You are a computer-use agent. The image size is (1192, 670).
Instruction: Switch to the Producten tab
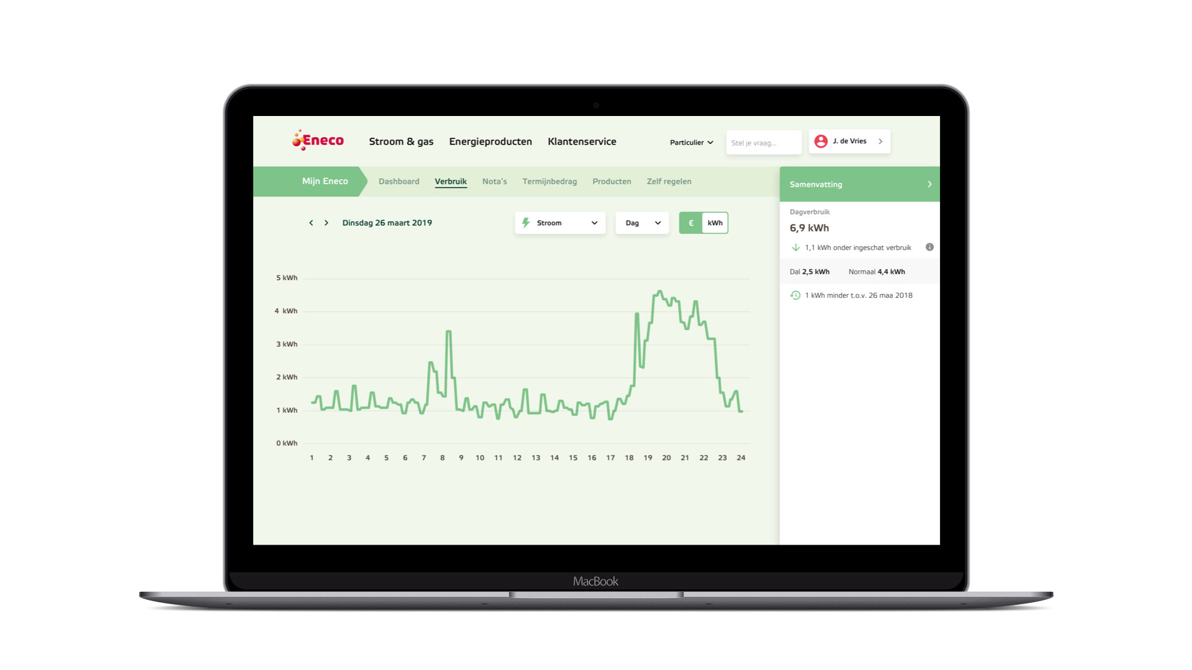click(x=612, y=181)
